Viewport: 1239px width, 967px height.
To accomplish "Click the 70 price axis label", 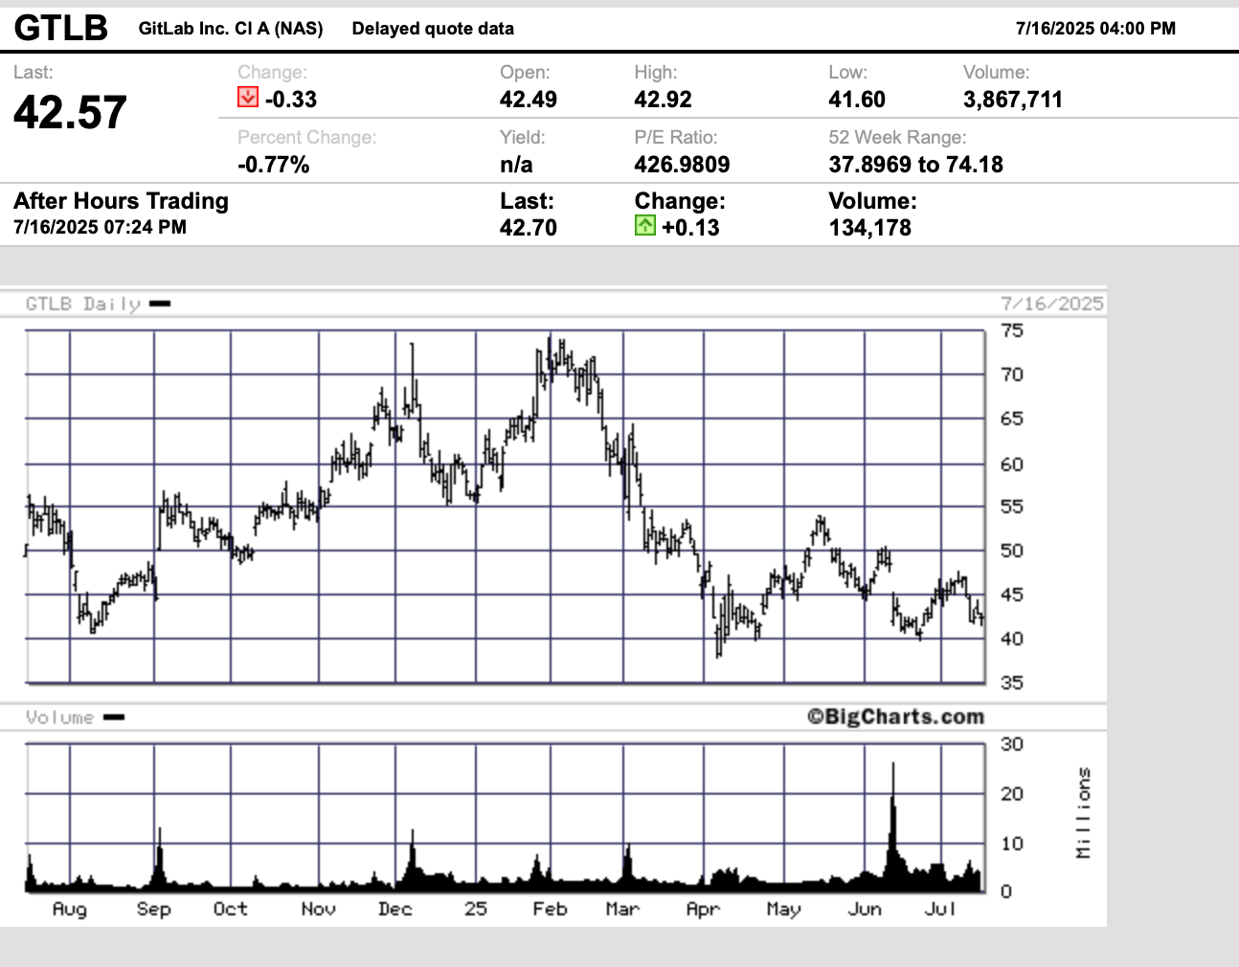I will (1012, 375).
